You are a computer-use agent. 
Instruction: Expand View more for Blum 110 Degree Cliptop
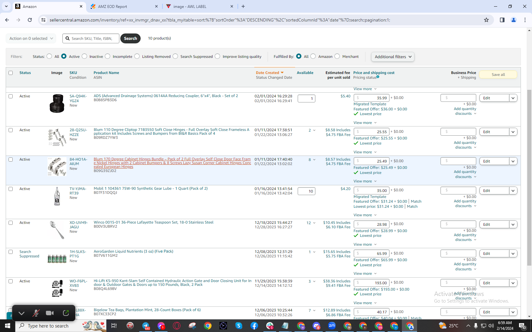[365, 152]
